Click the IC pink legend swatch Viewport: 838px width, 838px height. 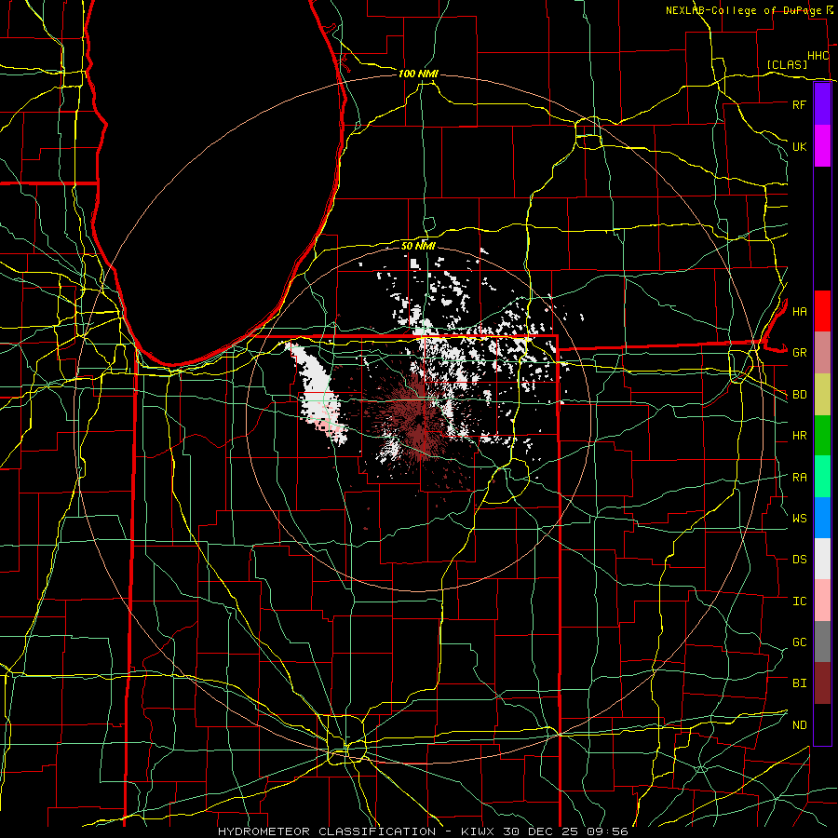pyautogui.click(x=822, y=601)
